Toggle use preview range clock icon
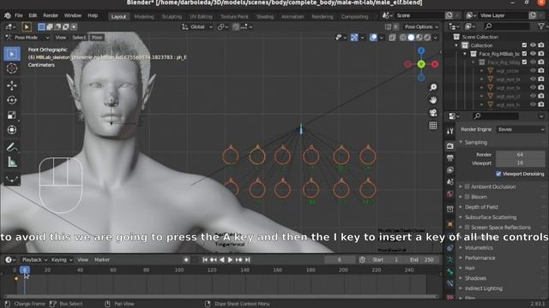 [362, 260]
